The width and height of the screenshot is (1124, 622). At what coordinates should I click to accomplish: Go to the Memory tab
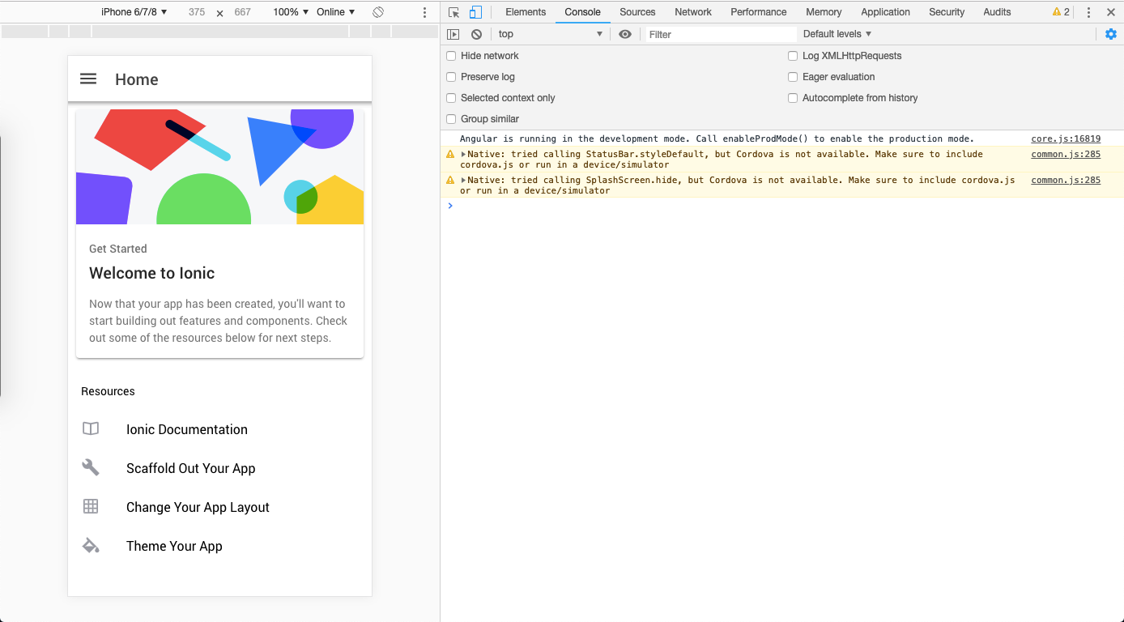(x=824, y=12)
